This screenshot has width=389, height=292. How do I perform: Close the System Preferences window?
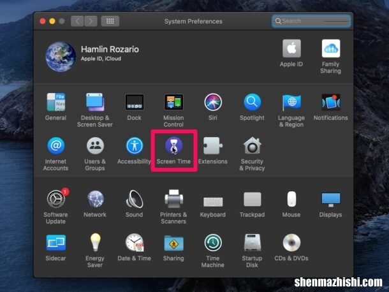pyautogui.click(x=43, y=21)
